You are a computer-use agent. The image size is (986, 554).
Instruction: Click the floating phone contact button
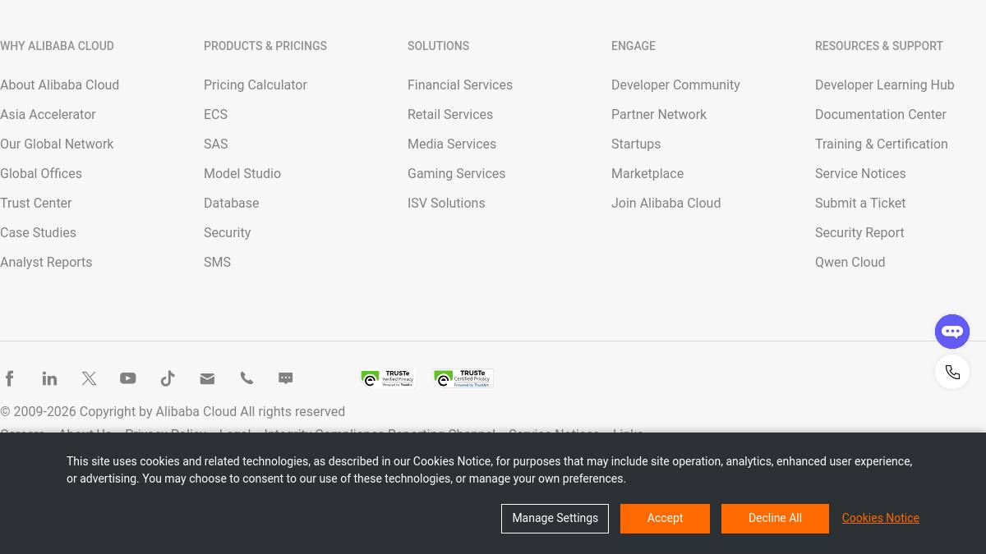coord(952,372)
